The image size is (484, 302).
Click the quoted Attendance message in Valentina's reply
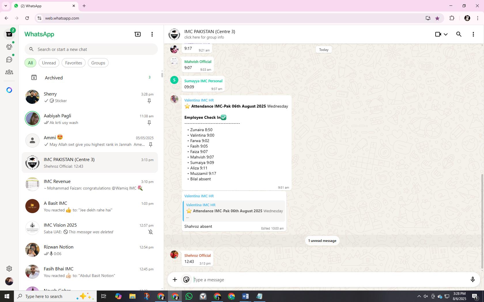(x=234, y=211)
